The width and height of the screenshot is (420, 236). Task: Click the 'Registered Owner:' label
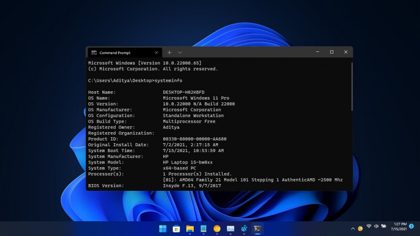point(112,127)
